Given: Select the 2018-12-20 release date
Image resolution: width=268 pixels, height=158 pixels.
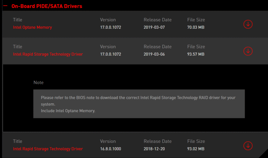Looking at the screenshot, I should pos(154,149).
